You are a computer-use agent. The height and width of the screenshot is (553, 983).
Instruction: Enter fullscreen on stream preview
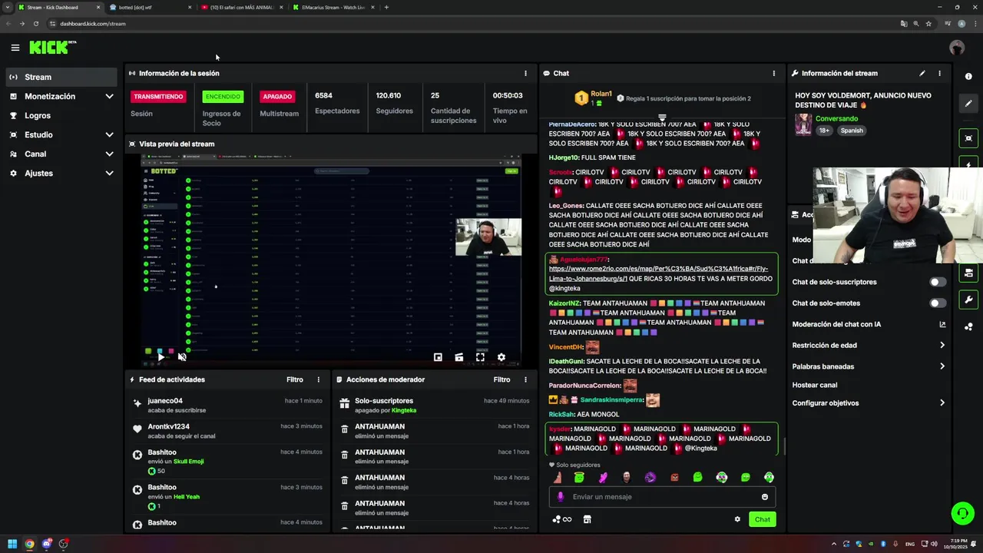tap(480, 357)
